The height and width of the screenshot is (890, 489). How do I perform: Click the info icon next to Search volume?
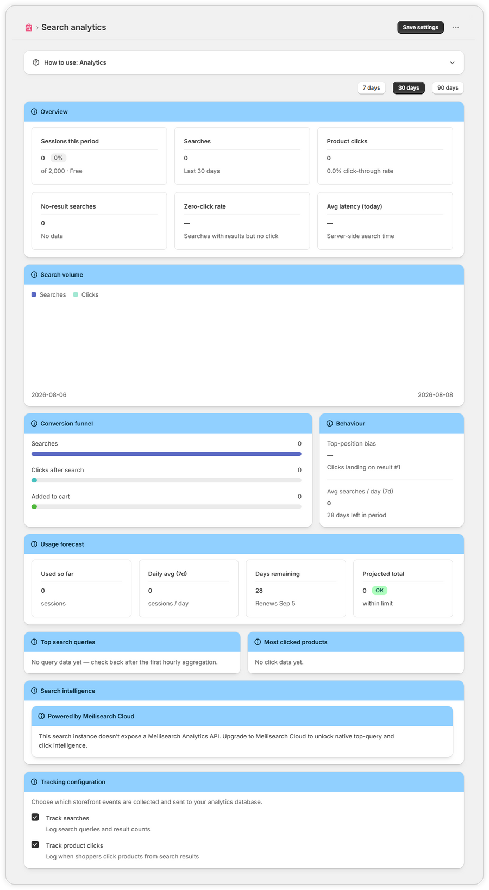pos(34,274)
